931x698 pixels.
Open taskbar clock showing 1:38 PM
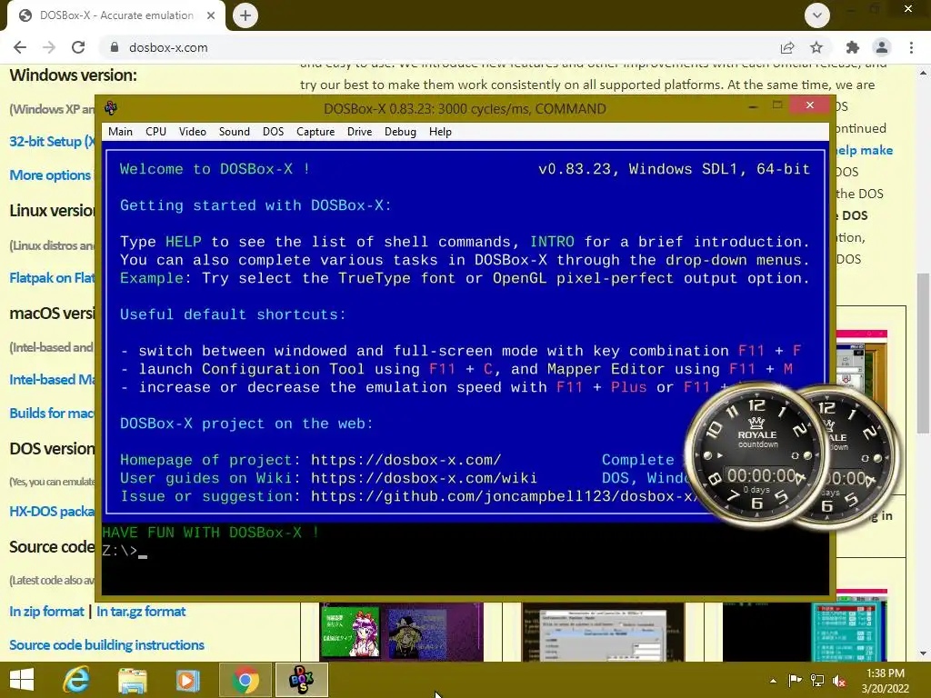(x=886, y=681)
